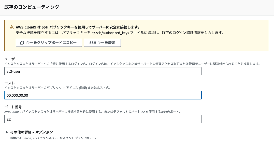274x147 pixels.
Task: Collapse the additional details options area
Action: [x=31, y=132]
